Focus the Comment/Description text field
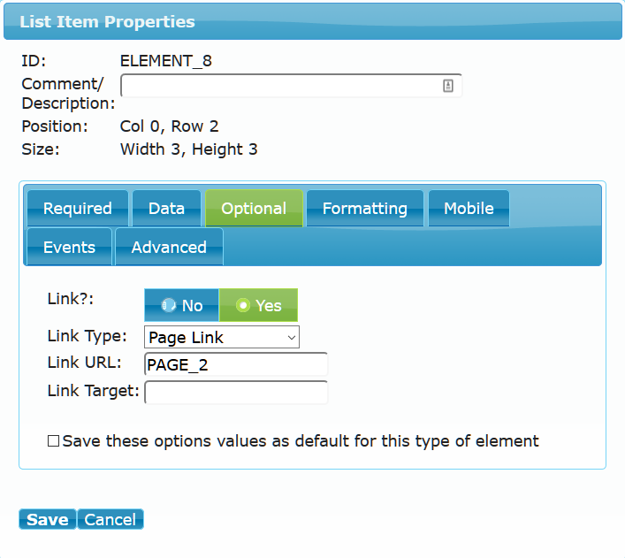Image resolution: width=625 pixels, height=558 pixels. coord(292,86)
